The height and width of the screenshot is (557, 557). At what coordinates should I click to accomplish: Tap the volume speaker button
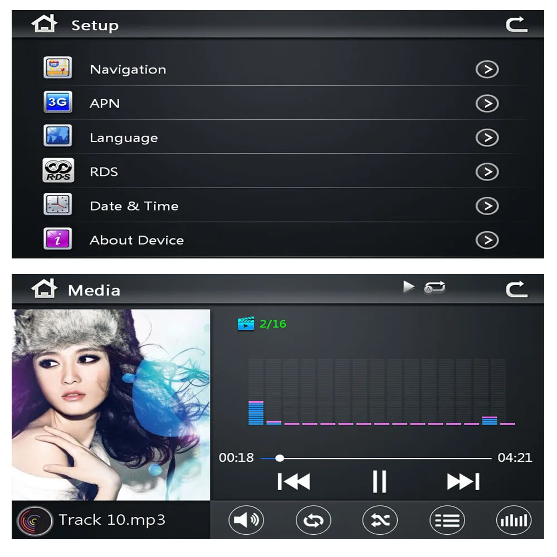(x=246, y=520)
